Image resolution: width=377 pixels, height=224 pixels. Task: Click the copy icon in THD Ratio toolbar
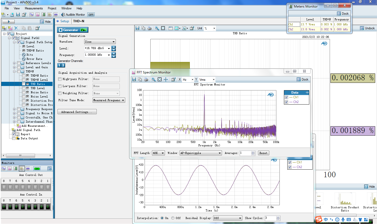point(143,28)
